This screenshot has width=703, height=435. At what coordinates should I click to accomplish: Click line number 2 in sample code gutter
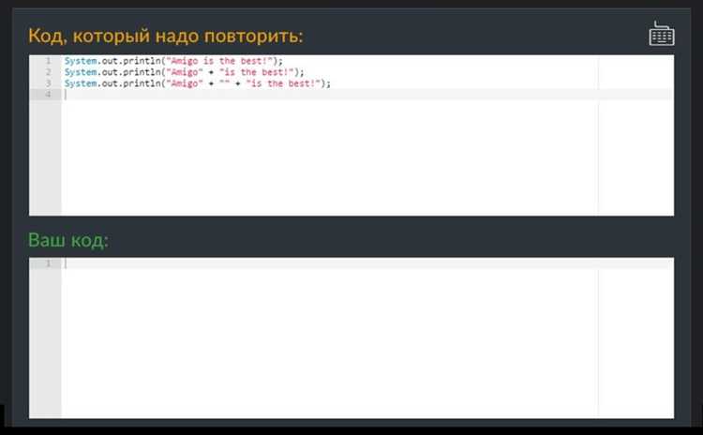point(49,72)
